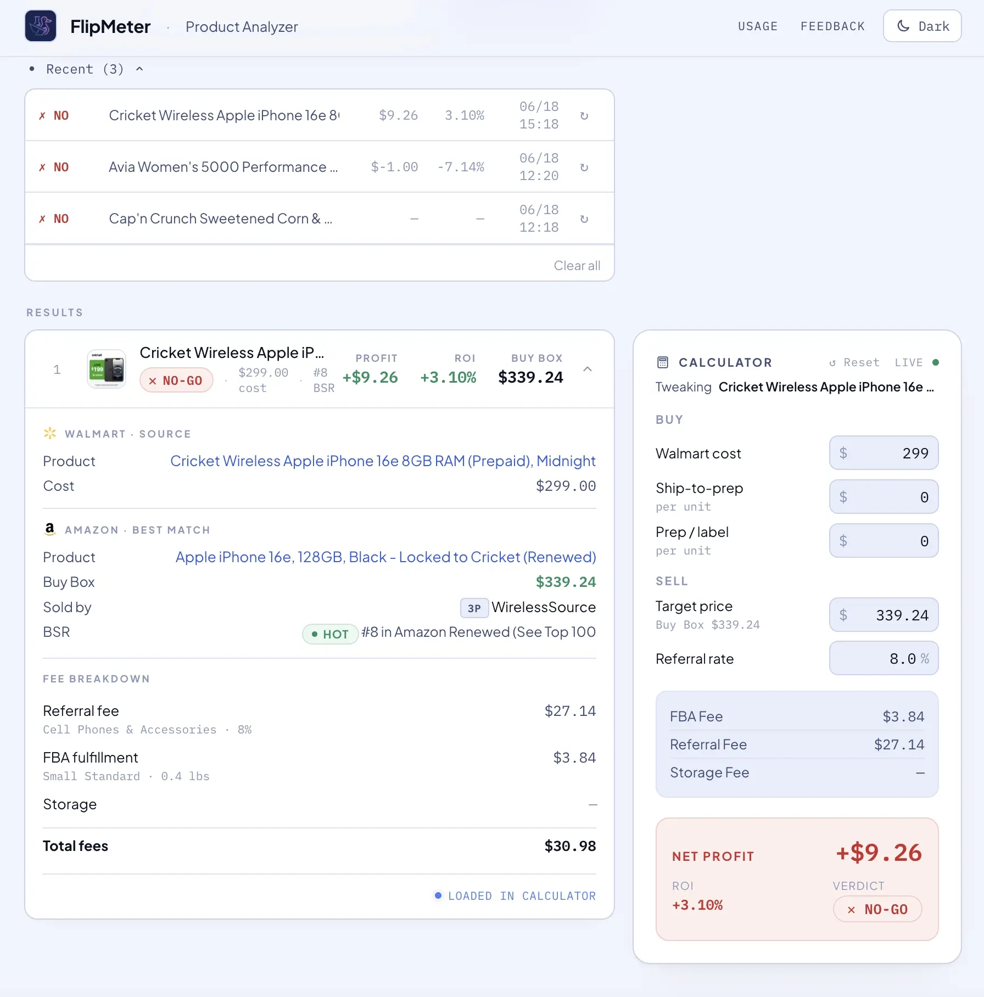
Task: Open the USAGE page
Action: [x=758, y=26]
